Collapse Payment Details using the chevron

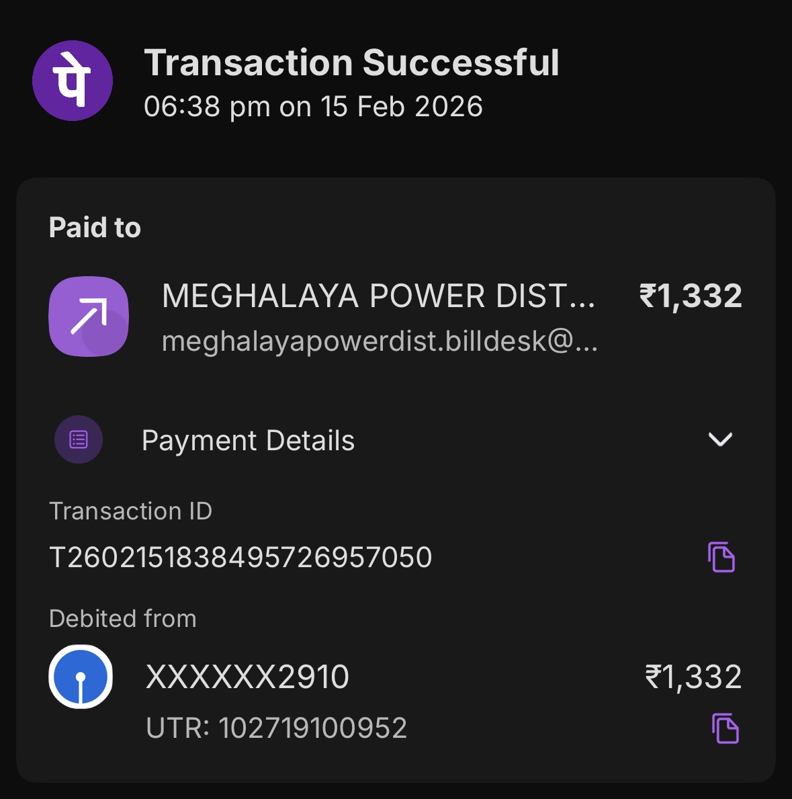pos(720,439)
